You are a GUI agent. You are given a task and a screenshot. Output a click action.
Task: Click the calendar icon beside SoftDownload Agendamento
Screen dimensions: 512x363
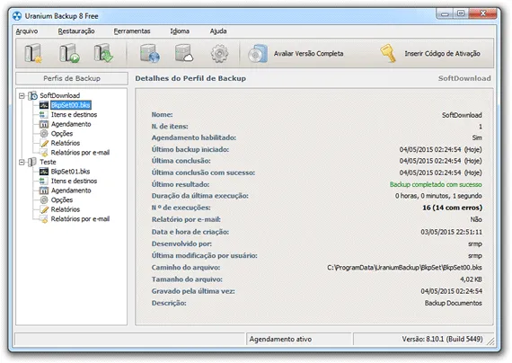44,124
